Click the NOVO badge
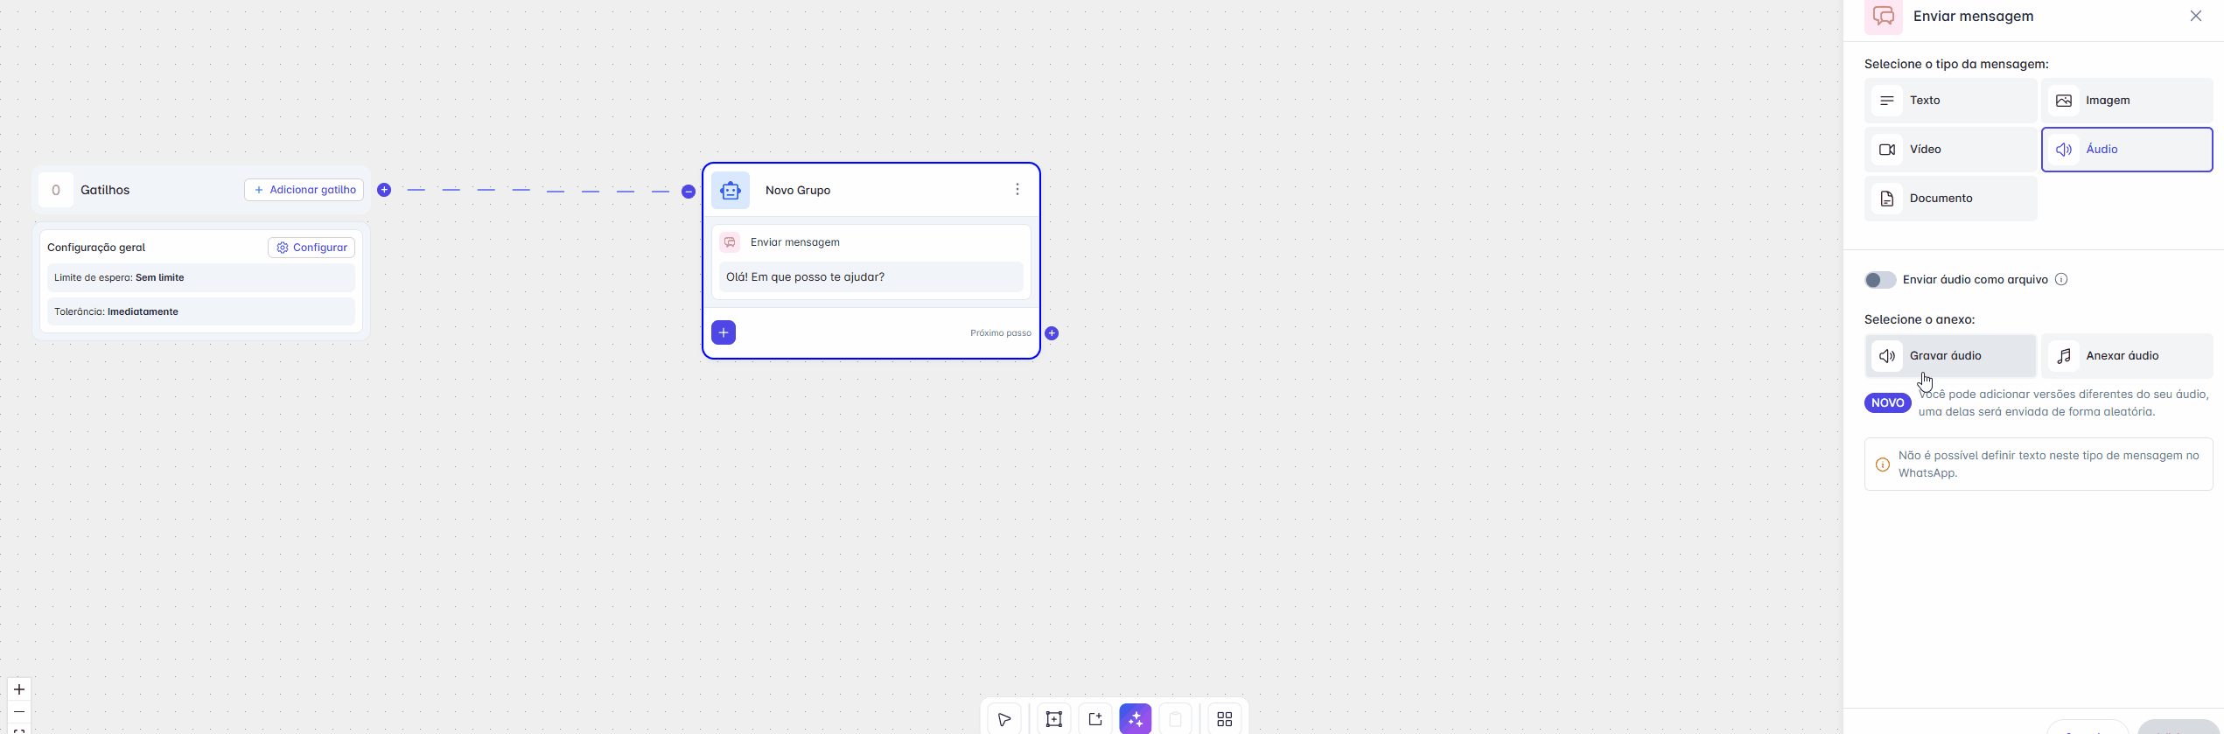 pyautogui.click(x=1888, y=403)
